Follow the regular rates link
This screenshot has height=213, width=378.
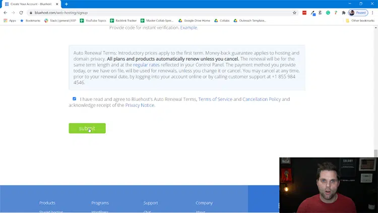148,65
